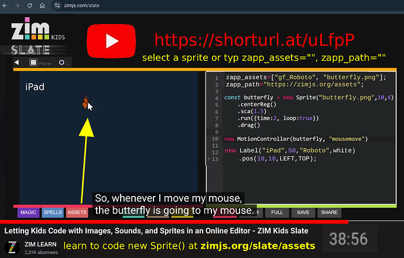The width and height of the screenshot is (404, 258).
Task: Click the SLATE logo graphic
Action: (30, 50)
